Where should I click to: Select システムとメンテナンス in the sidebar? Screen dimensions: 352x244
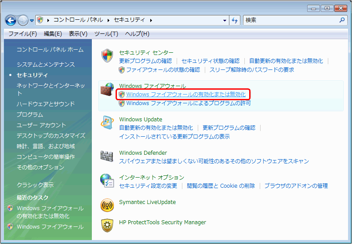pos(46,65)
